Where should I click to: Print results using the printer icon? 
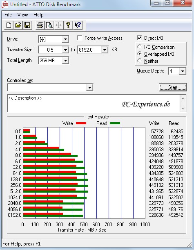pos(40,25)
